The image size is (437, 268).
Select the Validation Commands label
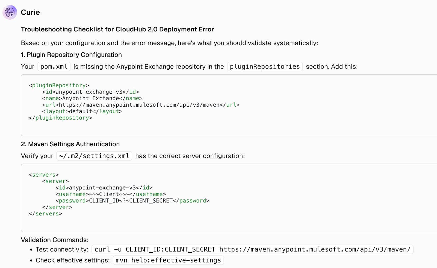54,240
